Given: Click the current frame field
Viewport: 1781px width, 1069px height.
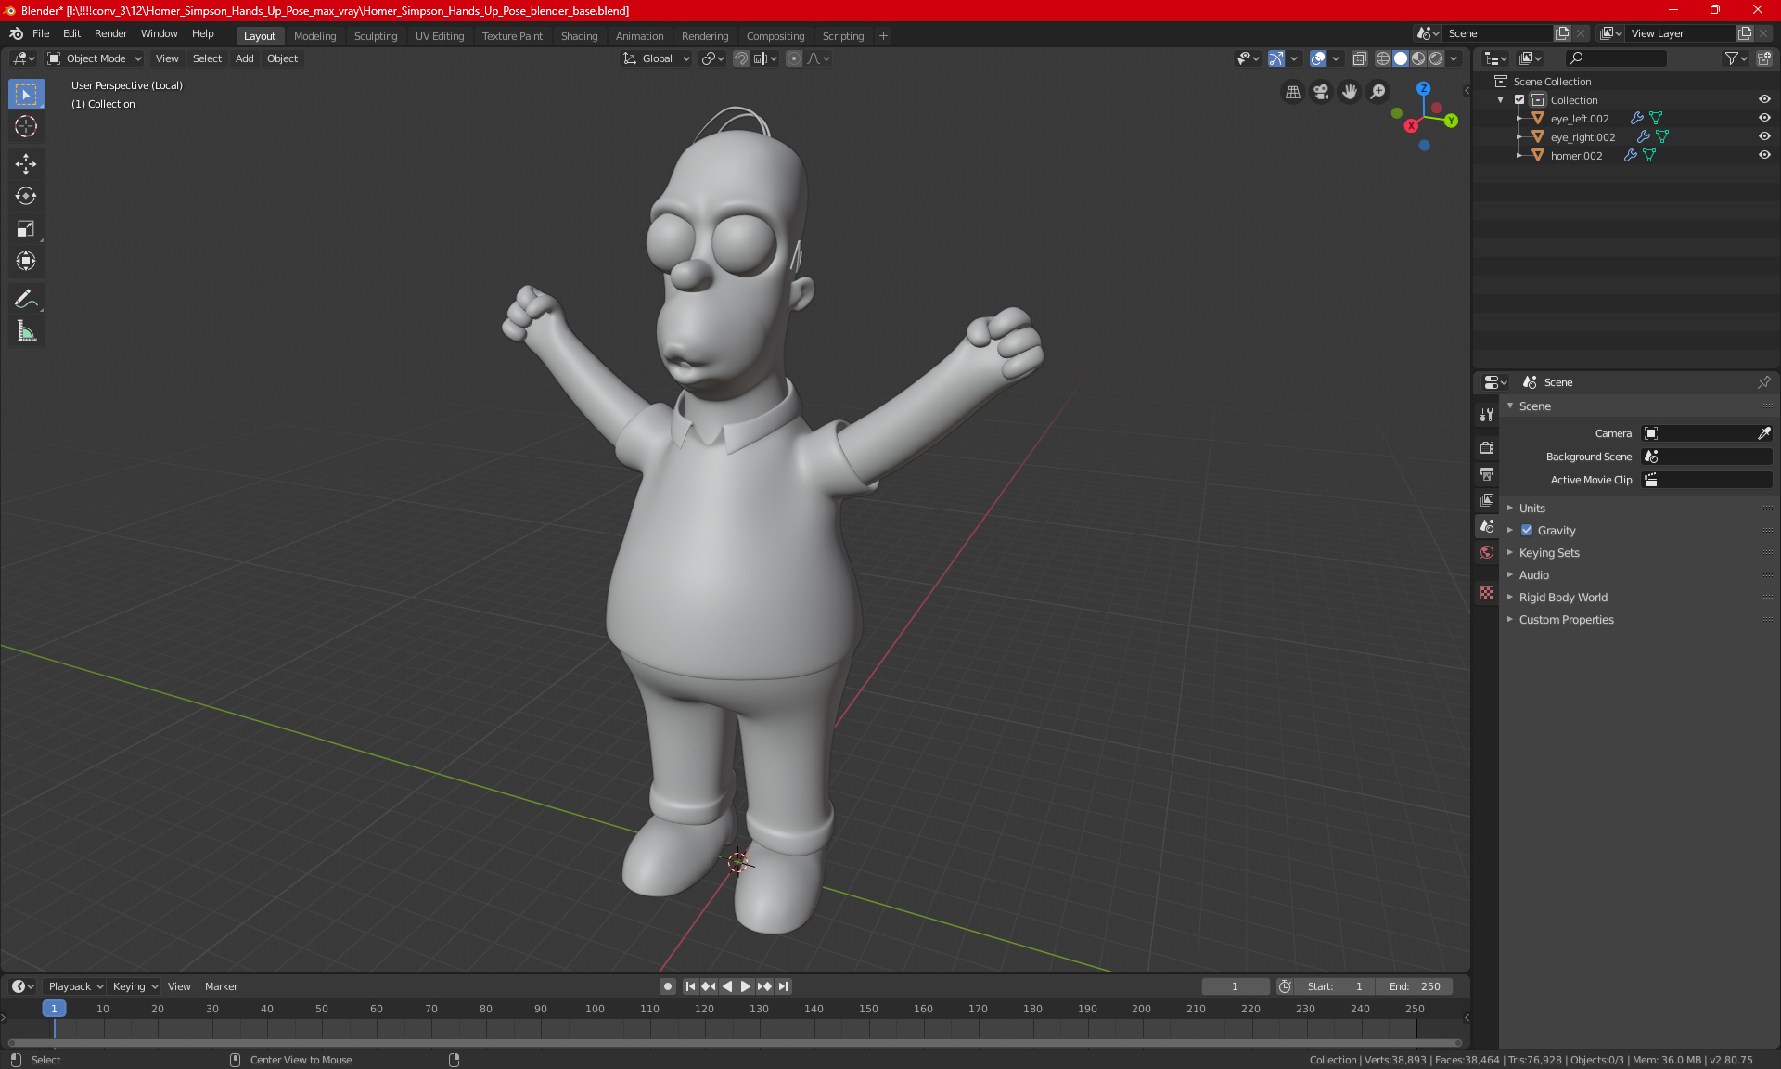Looking at the screenshot, I should pos(1235,986).
